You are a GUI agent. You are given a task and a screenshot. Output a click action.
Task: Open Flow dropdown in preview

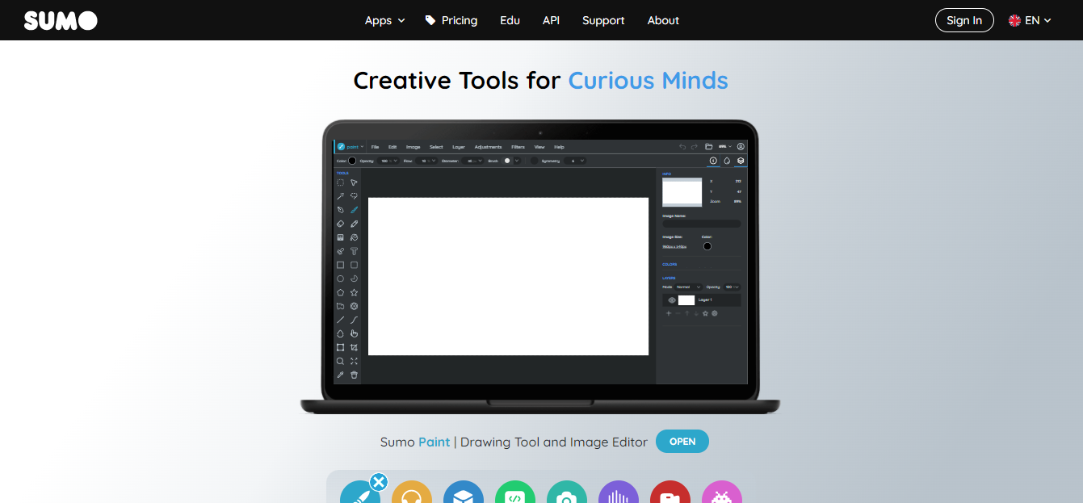tap(427, 161)
